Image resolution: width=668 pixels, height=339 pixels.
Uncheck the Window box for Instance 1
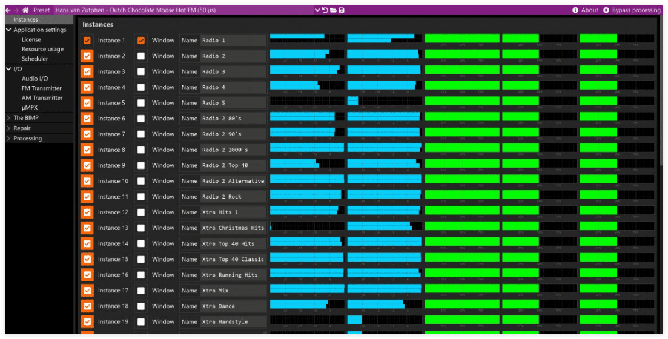[141, 41]
